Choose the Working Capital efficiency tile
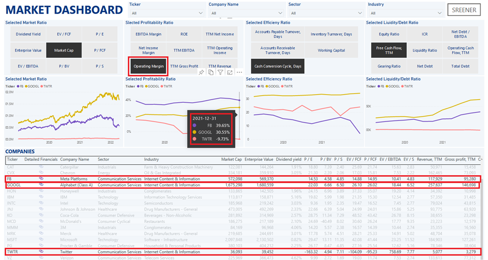The width and height of the screenshot is (488, 260). click(x=332, y=50)
